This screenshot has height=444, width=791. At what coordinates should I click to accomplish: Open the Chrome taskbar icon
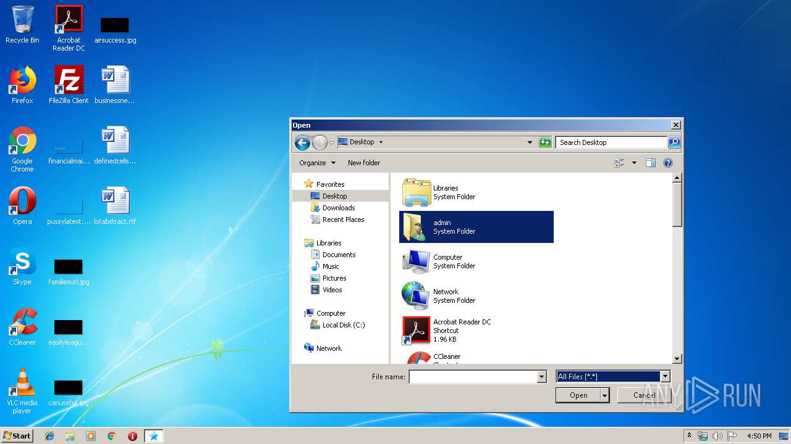click(111, 436)
